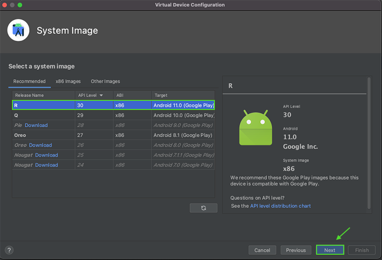Select the Recommended tab
The height and width of the screenshot is (260, 382).
pyautogui.click(x=30, y=81)
